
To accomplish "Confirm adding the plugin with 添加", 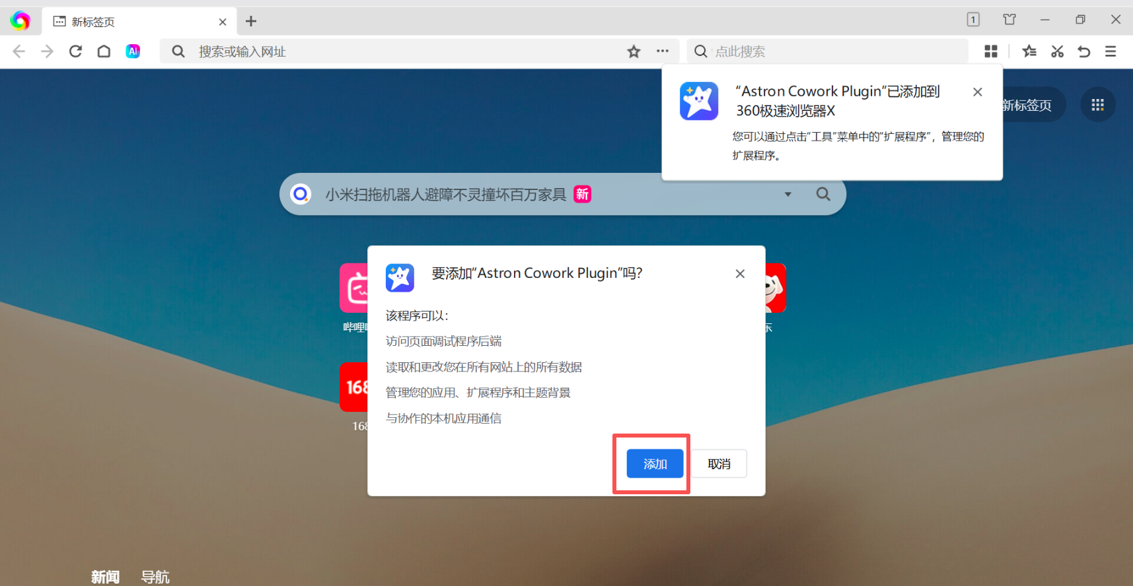I will click(x=655, y=464).
